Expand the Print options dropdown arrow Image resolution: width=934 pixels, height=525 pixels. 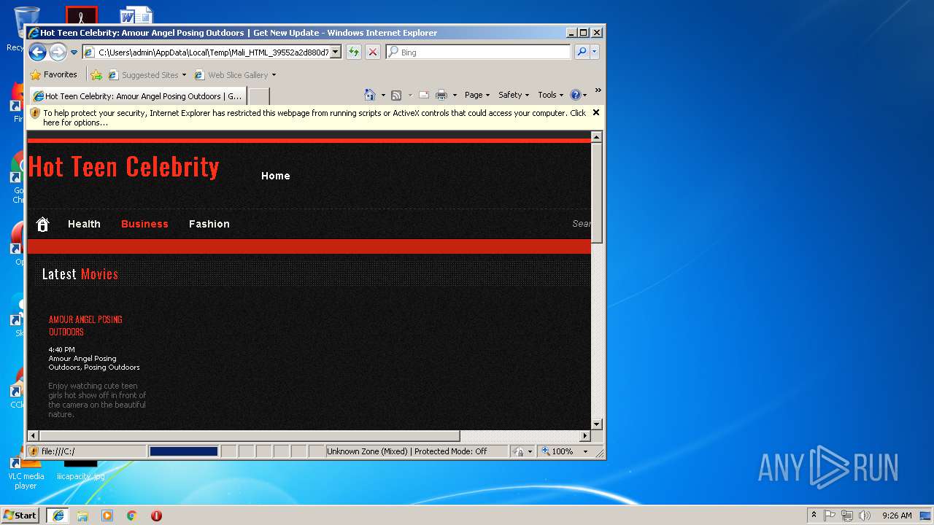pyautogui.click(x=455, y=95)
